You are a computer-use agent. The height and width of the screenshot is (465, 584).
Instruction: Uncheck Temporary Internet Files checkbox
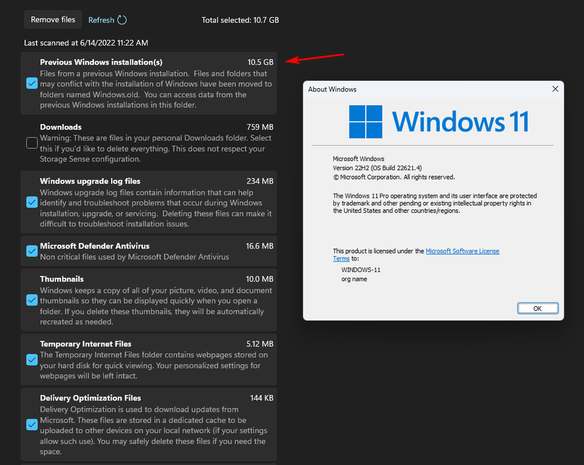(32, 360)
